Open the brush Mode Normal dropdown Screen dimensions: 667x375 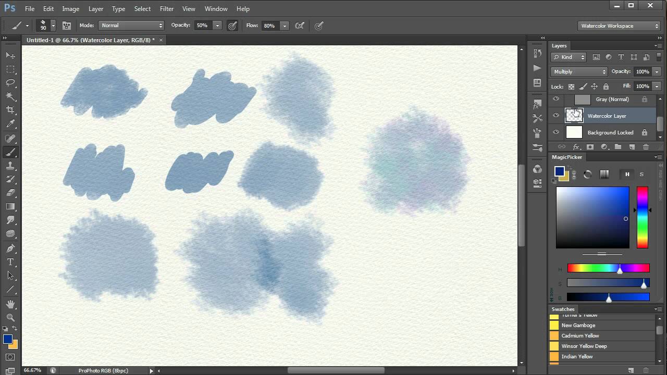(x=131, y=25)
